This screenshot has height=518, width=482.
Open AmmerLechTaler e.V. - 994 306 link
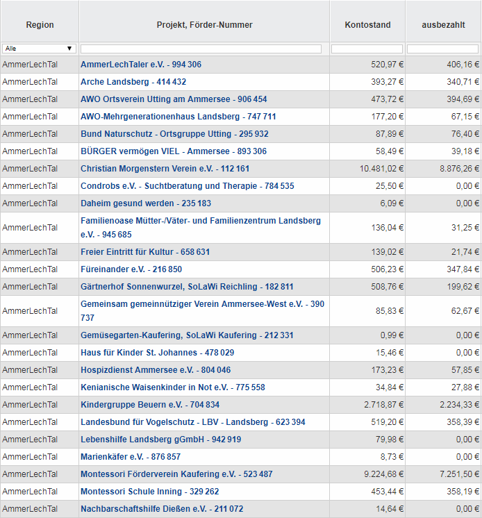tap(141, 65)
